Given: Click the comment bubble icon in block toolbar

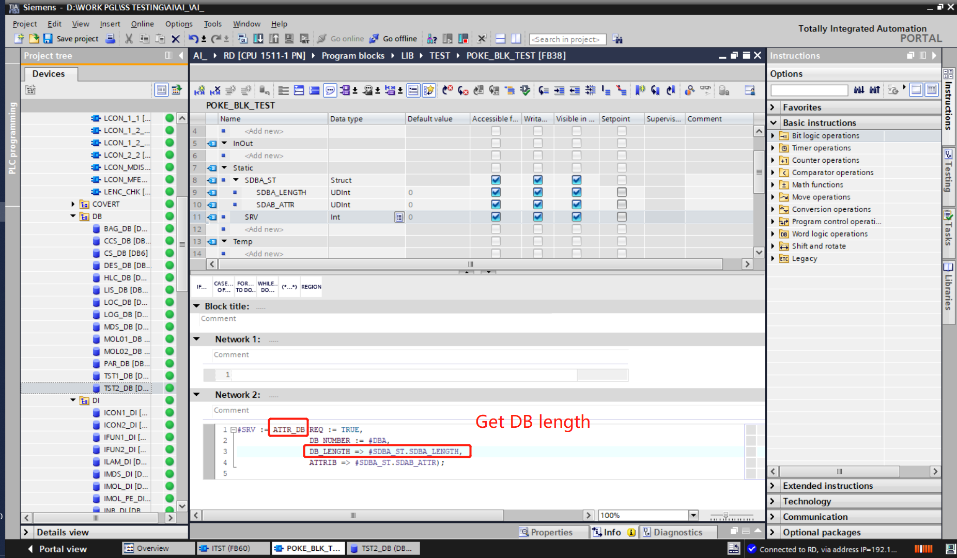Looking at the screenshot, I should pos(330,90).
